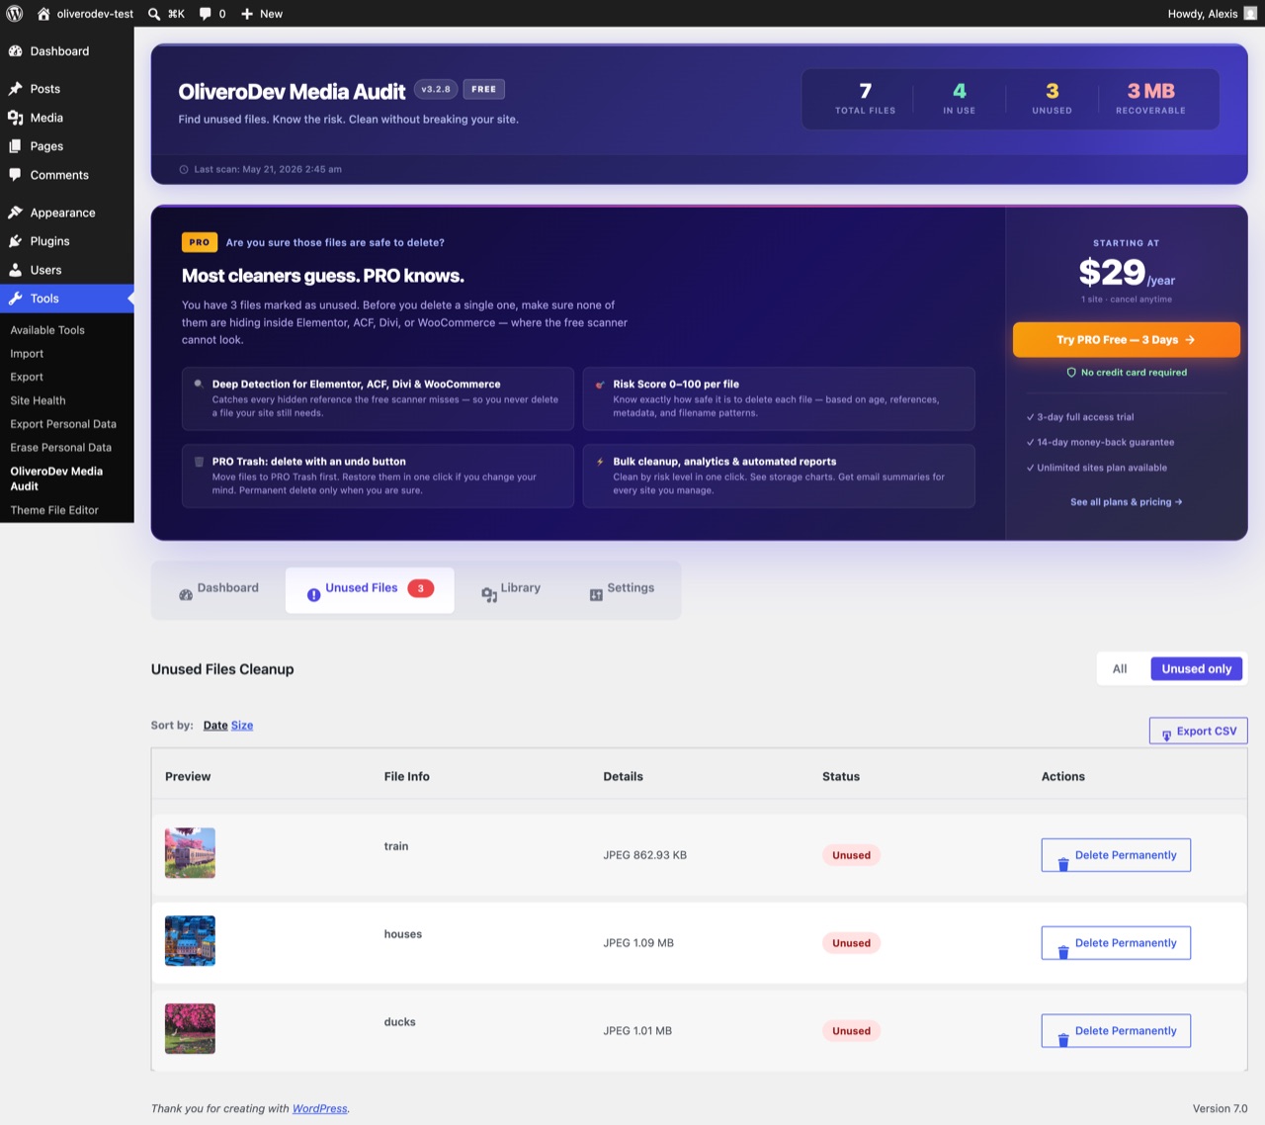Click the Export CSV button
Screen dimensions: 1265x1125
pyautogui.click(x=1198, y=732)
